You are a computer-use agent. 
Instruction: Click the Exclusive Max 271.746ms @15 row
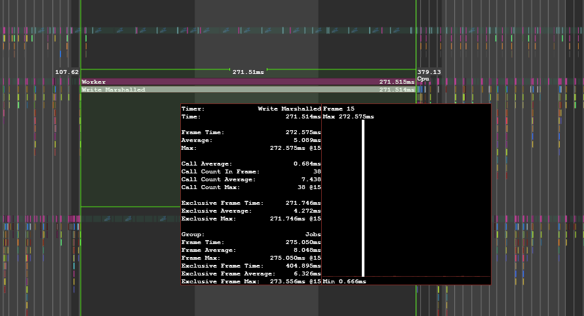pyautogui.click(x=251, y=219)
